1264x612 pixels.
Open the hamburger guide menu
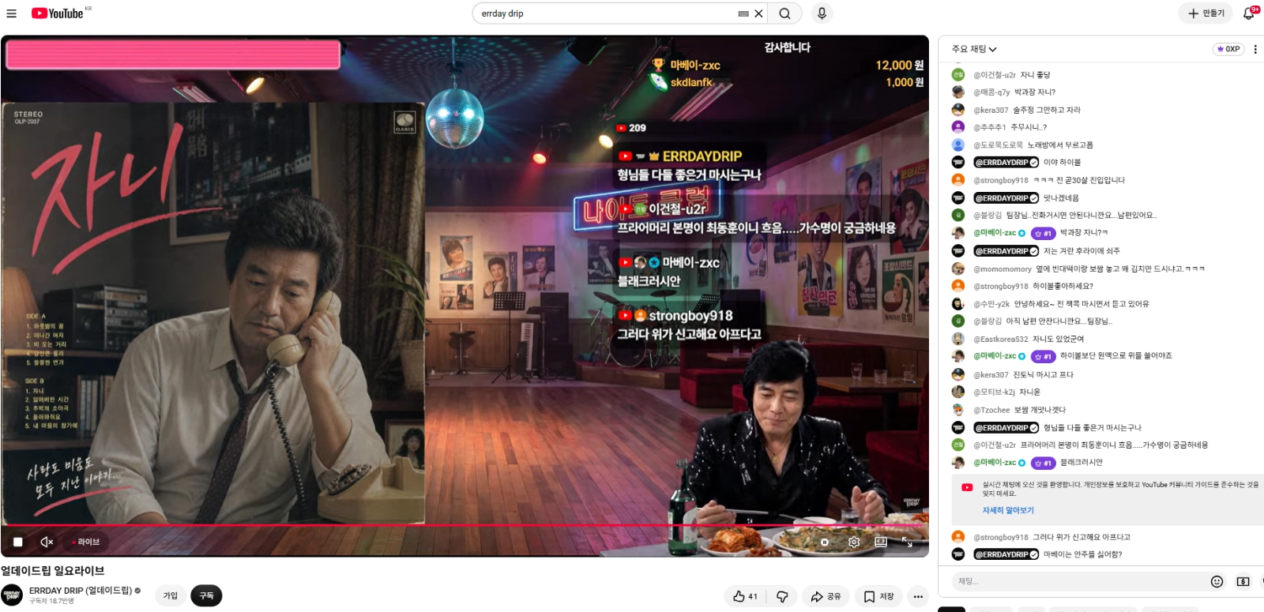pyautogui.click(x=11, y=13)
